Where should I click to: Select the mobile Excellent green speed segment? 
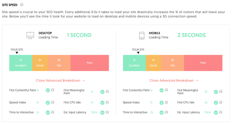coord(134,63)
